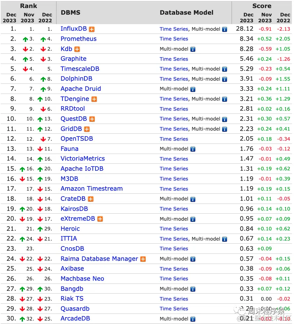This screenshot has height=324, width=294.
Task: Click the Time Series link in Heroic row
Action: 174,229
